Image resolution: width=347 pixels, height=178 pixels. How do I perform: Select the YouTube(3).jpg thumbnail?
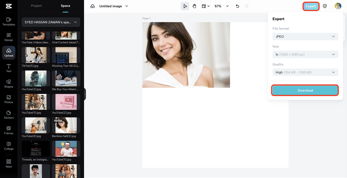[36, 78]
